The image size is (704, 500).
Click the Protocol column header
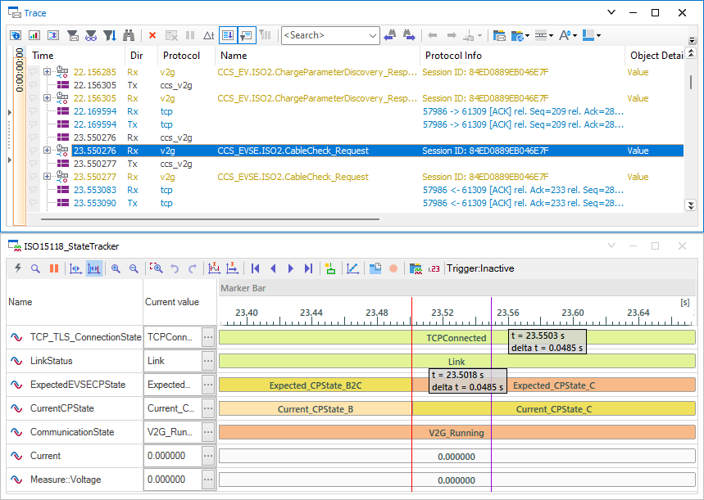click(x=186, y=56)
